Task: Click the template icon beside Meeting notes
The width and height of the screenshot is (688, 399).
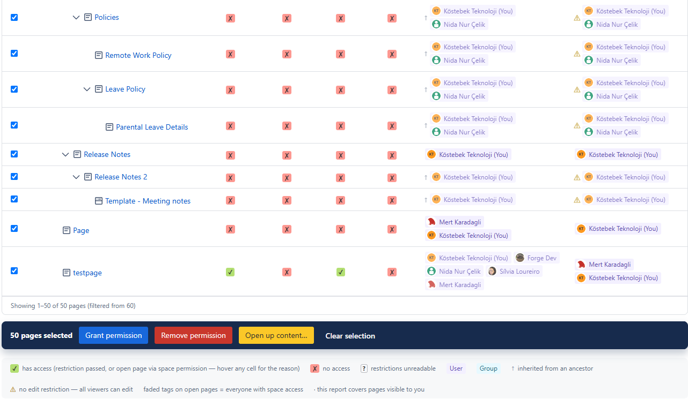Action: click(x=99, y=201)
